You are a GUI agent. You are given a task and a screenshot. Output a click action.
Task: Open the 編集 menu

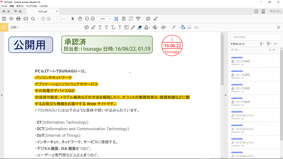tap(12, 6)
